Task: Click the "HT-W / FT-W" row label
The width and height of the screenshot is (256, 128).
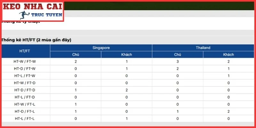Action: [x=25, y=61]
